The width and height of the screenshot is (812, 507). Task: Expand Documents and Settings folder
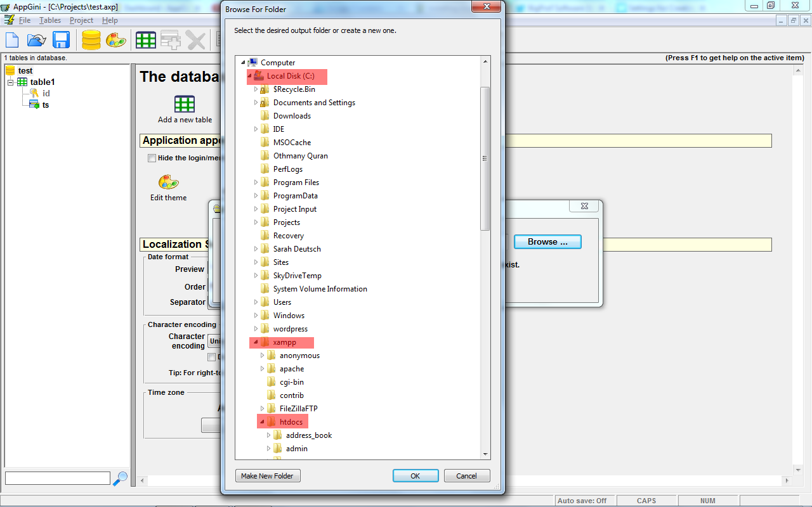[256, 103]
